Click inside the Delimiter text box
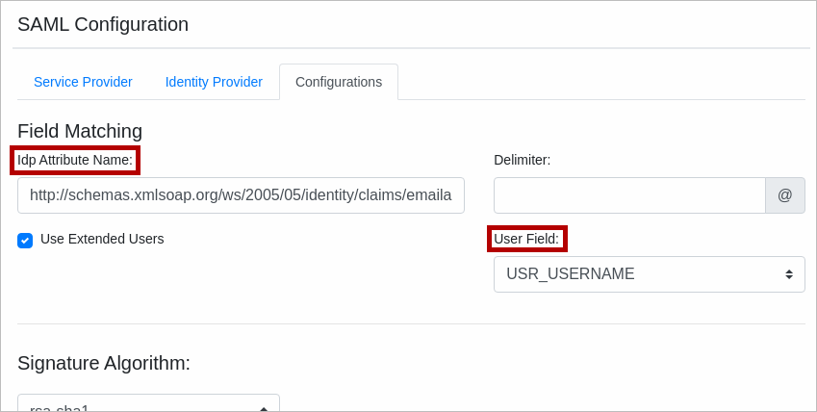817x412 pixels. pos(629,195)
